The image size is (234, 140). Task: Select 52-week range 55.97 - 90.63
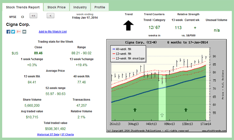click(x=55, y=94)
